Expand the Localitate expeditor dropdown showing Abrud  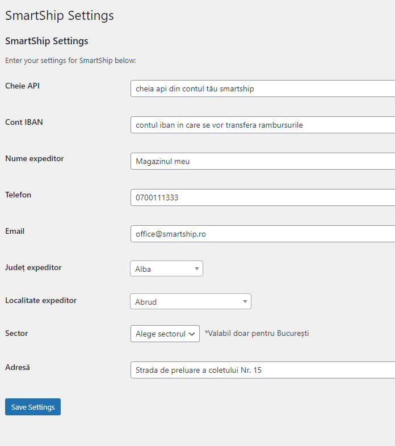coord(191,302)
